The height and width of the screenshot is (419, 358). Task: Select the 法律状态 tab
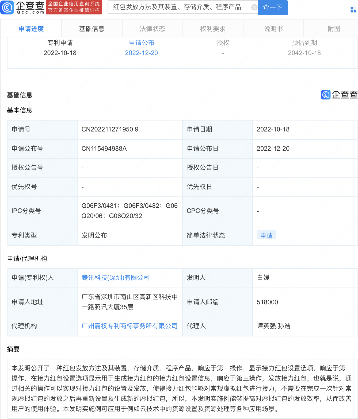point(152,29)
